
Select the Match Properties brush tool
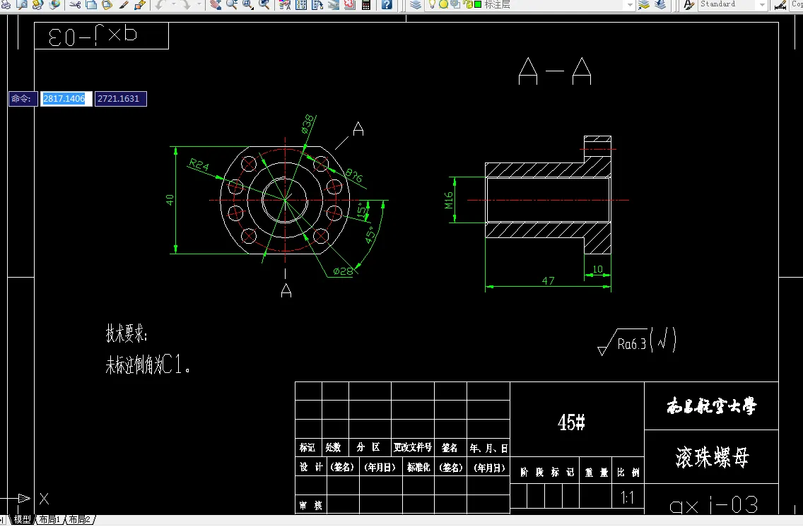coord(124,5)
